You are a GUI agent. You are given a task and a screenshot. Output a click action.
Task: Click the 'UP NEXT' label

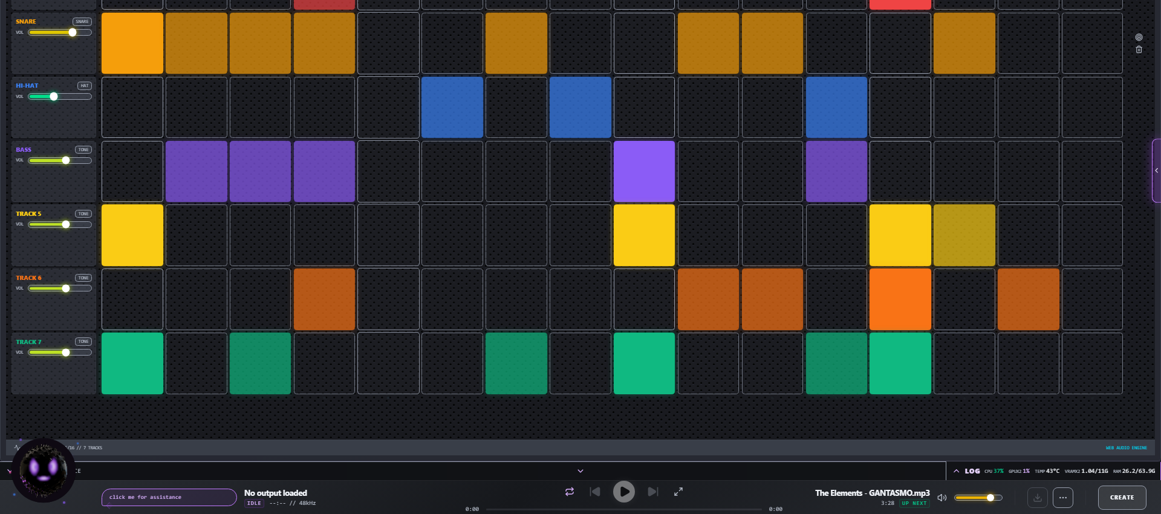[914, 503]
